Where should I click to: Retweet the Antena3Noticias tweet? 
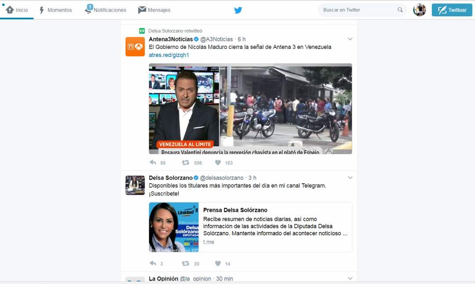tap(186, 162)
